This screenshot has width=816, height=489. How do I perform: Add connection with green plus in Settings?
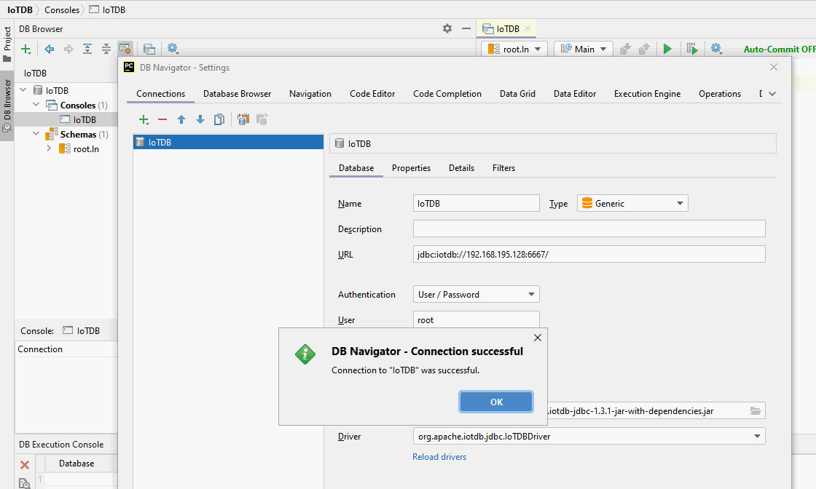[144, 120]
